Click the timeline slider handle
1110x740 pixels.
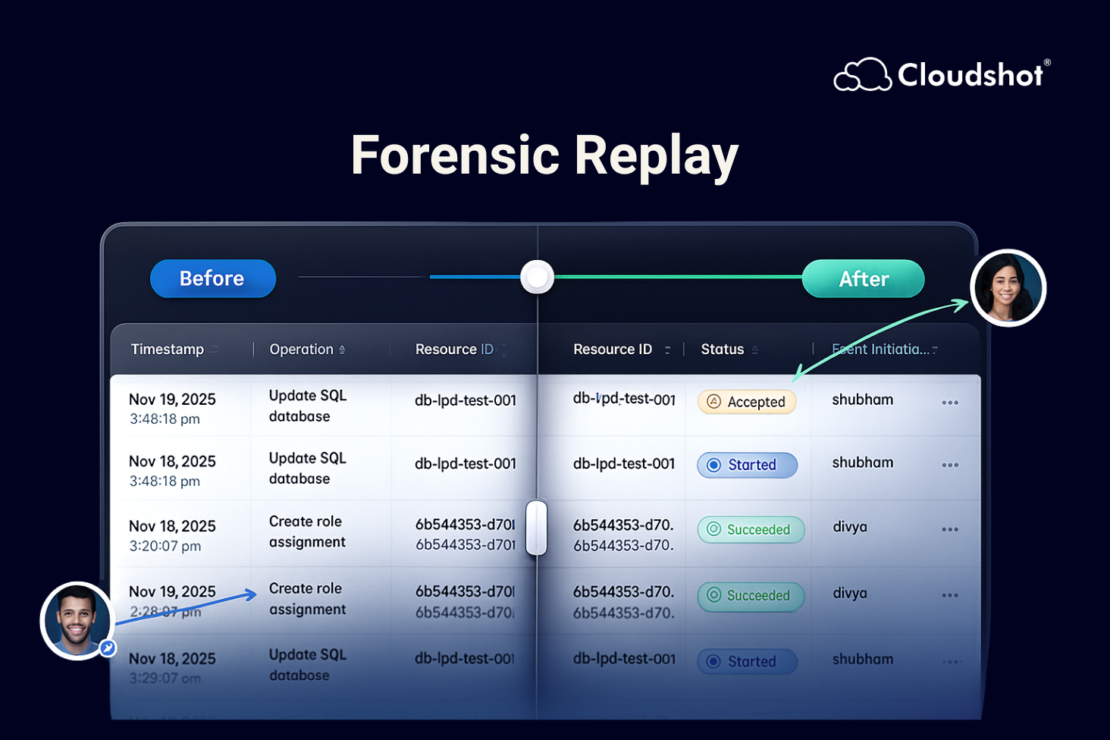click(x=537, y=277)
